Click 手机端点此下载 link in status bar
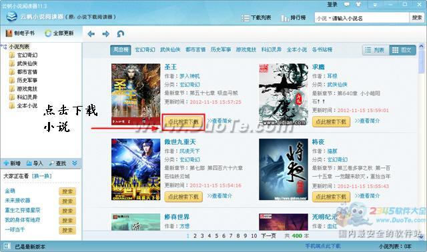The height and width of the screenshot is (252, 427). click(323, 246)
